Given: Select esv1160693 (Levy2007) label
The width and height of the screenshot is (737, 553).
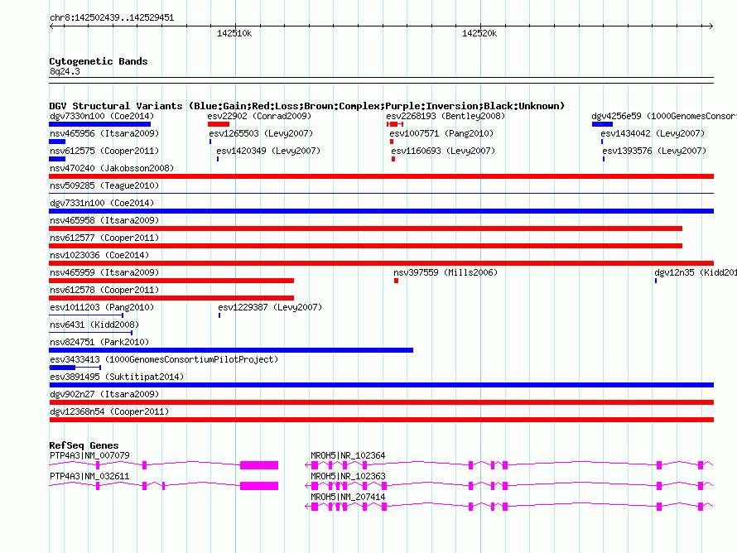Looking at the screenshot, I should (443, 151).
